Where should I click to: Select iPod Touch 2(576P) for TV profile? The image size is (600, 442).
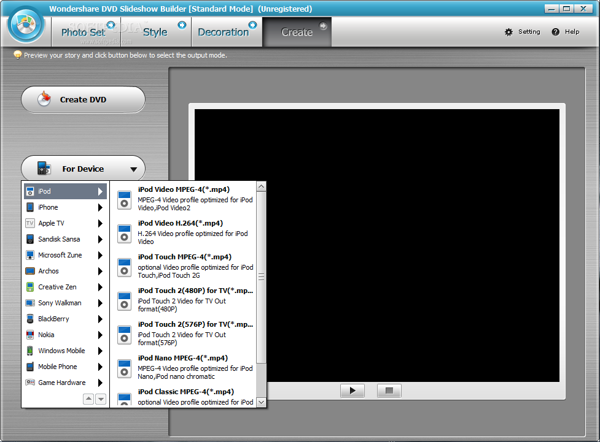195,324
